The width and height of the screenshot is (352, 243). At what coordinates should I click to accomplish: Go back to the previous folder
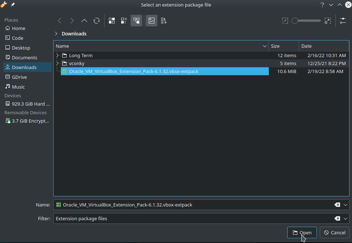click(60, 21)
